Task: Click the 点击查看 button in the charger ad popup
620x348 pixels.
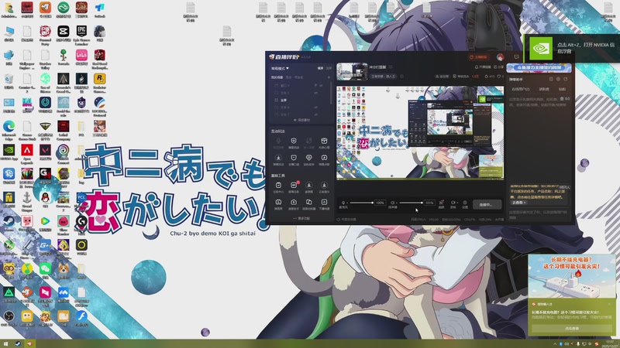Action: (572, 328)
